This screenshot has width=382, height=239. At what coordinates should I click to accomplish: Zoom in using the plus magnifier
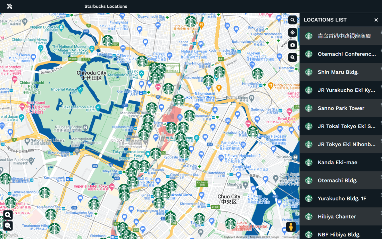click(x=8, y=215)
